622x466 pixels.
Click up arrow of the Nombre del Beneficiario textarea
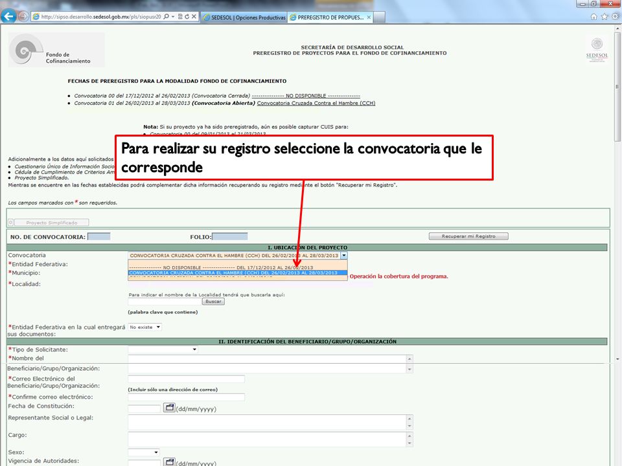[409, 359]
